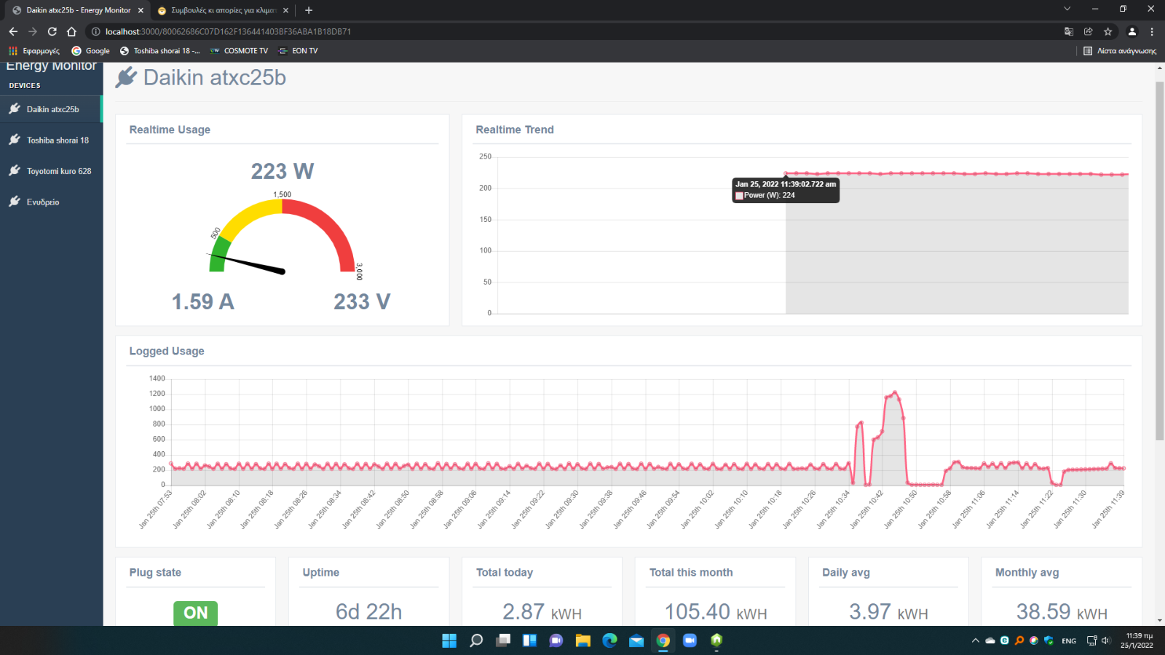Viewport: 1165px width, 655px height.
Task: Click the browser home button
Action: [71, 31]
